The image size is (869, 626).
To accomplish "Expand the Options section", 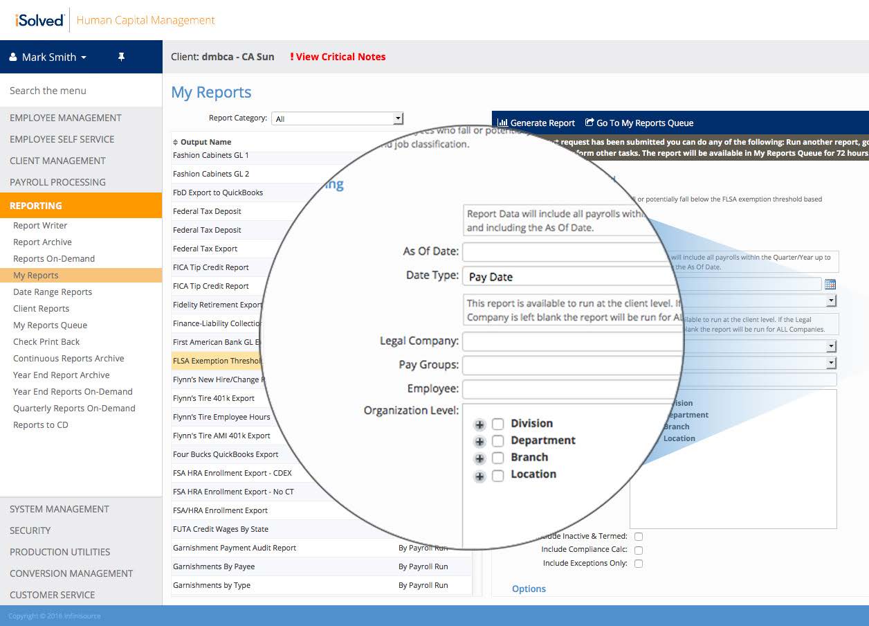I will [x=529, y=589].
